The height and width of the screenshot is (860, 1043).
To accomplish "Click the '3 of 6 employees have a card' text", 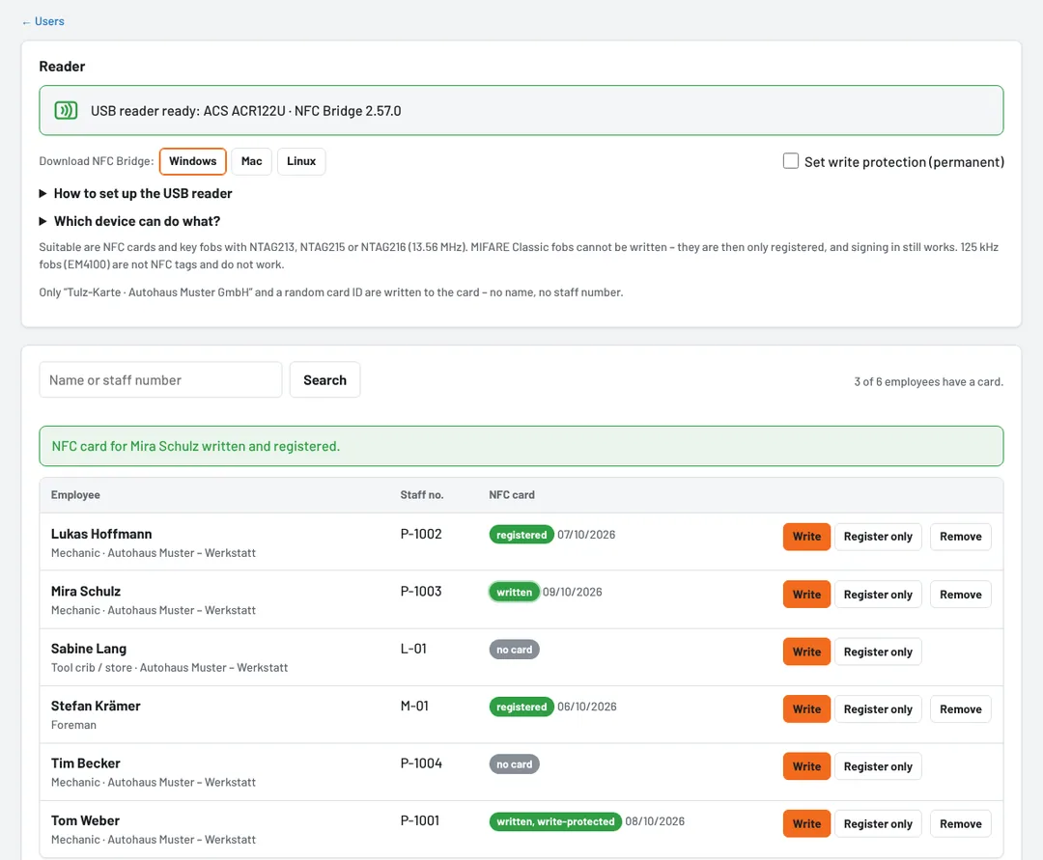I will click(x=929, y=381).
